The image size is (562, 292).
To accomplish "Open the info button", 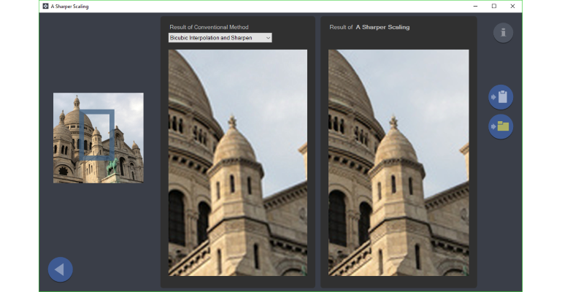I will pyautogui.click(x=503, y=33).
